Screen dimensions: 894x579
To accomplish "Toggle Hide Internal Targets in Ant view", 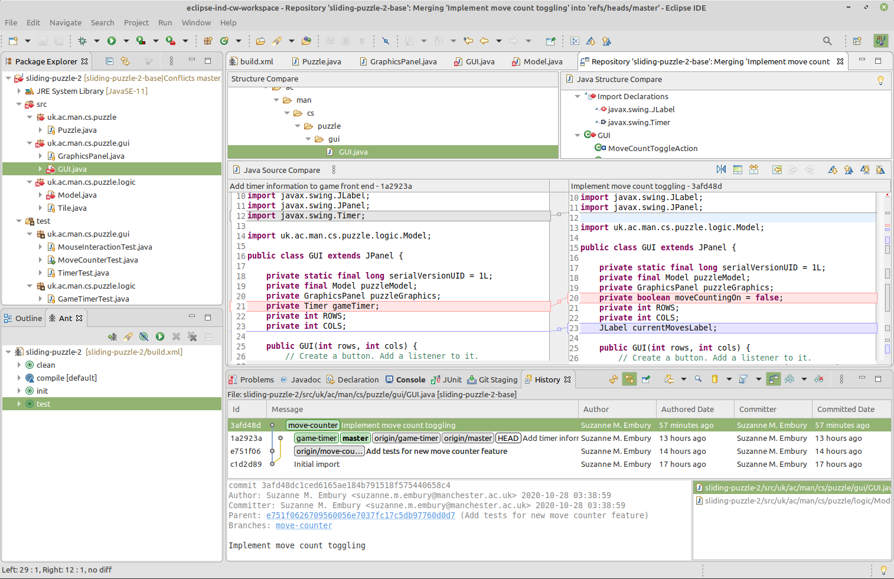I will pos(144,336).
